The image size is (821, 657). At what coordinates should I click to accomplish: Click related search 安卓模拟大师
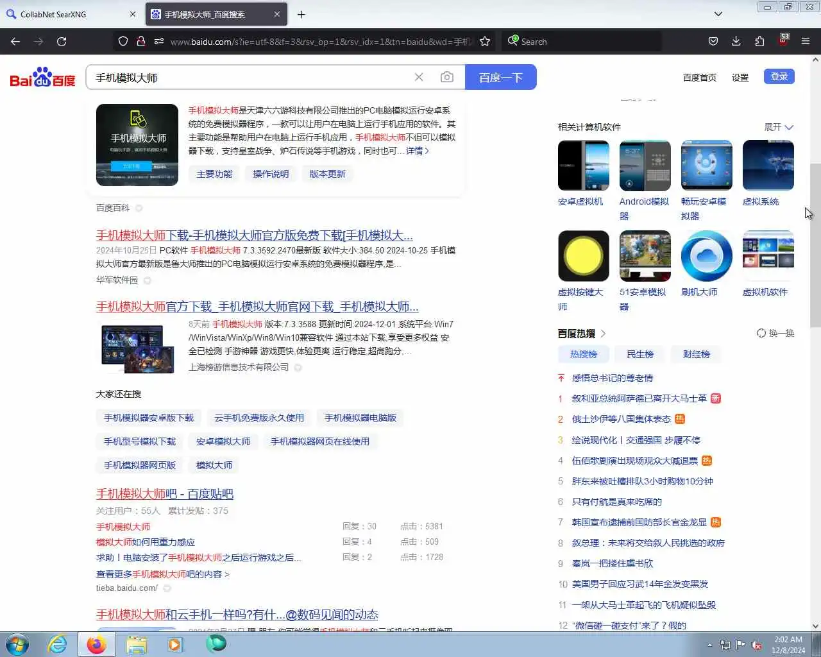click(223, 441)
